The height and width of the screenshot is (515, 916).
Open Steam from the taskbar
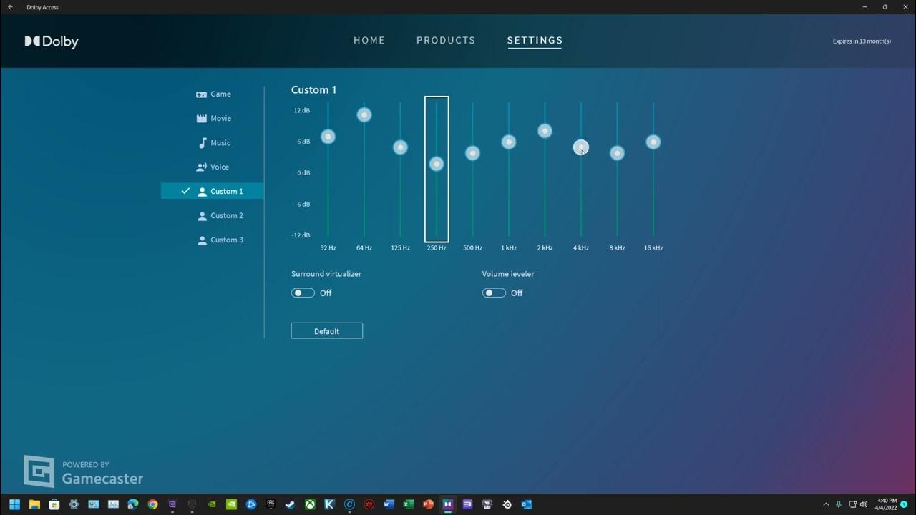coord(290,504)
